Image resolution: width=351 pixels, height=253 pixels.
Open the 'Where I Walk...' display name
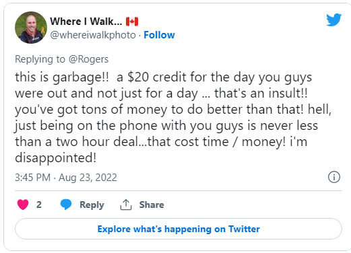(86, 22)
